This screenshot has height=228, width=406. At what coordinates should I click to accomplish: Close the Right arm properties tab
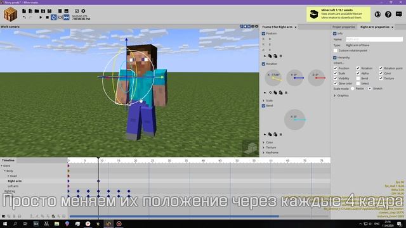click(392, 27)
